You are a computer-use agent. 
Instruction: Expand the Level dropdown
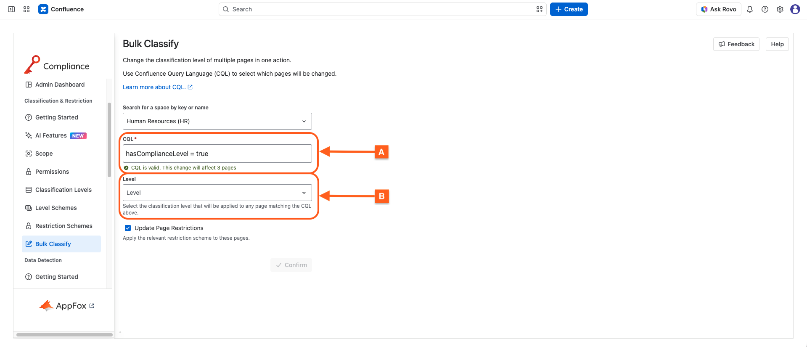point(217,193)
